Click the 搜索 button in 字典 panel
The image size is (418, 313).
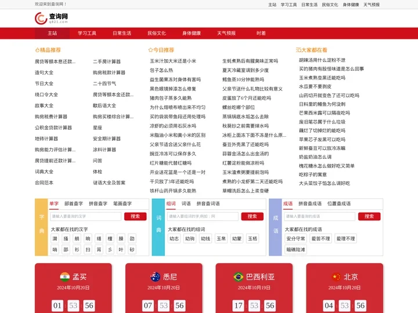(135, 216)
